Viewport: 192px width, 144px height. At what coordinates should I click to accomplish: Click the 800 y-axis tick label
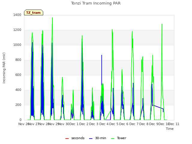pyautogui.click(x=18, y=60)
